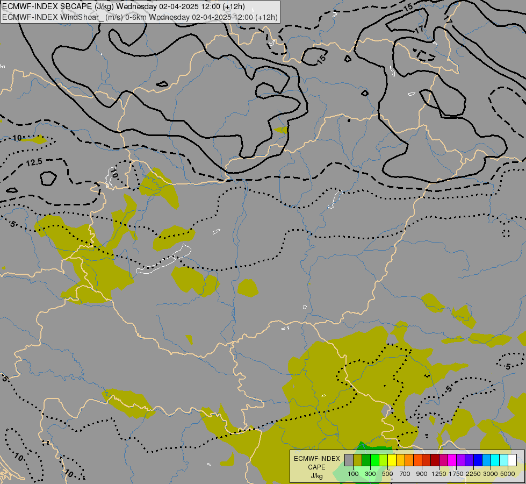Click the gray swatch in the CAPE legend
Image resolution: width=526 pixels, height=484 pixels.
(349, 460)
